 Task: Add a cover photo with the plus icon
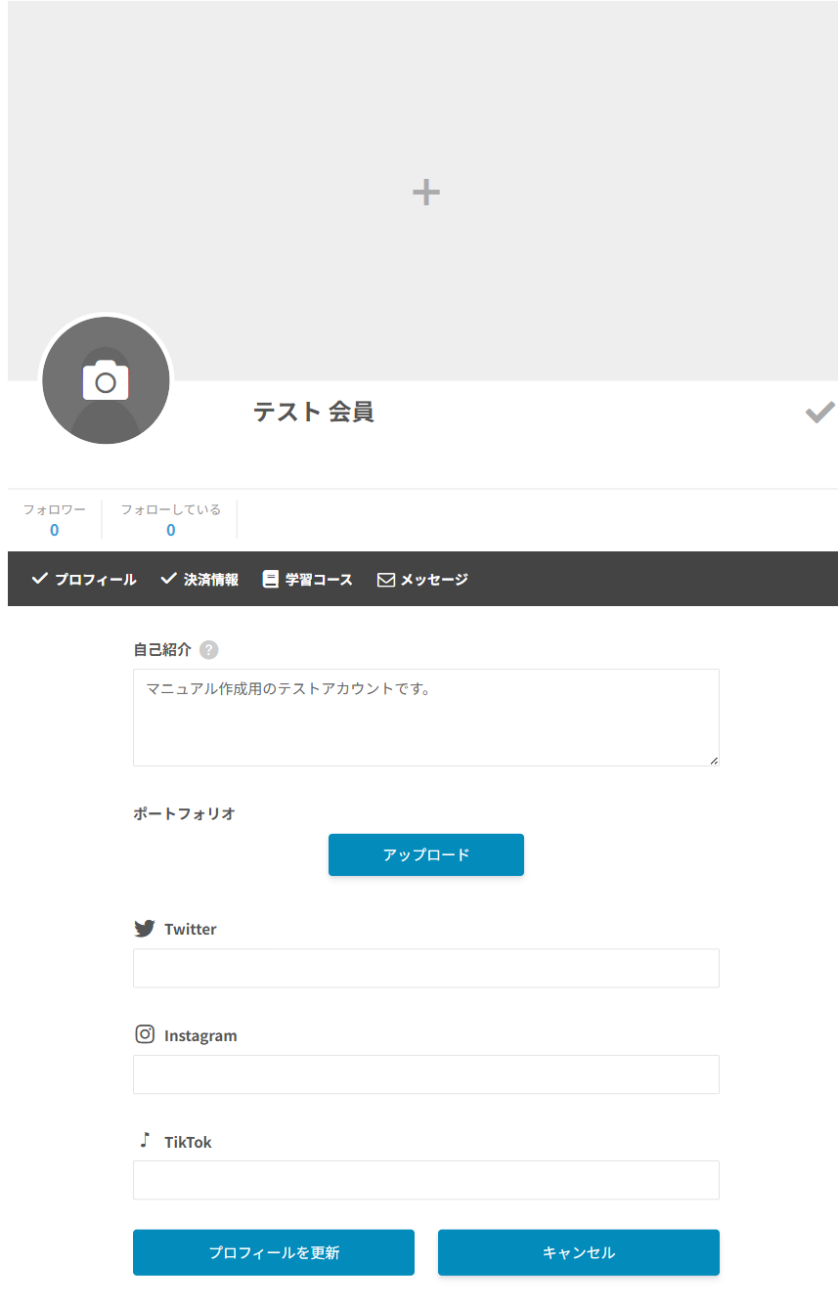(x=426, y=192)
